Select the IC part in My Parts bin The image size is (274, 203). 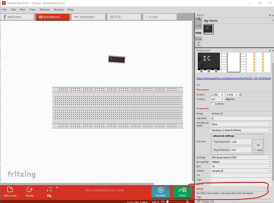point(208,29)
